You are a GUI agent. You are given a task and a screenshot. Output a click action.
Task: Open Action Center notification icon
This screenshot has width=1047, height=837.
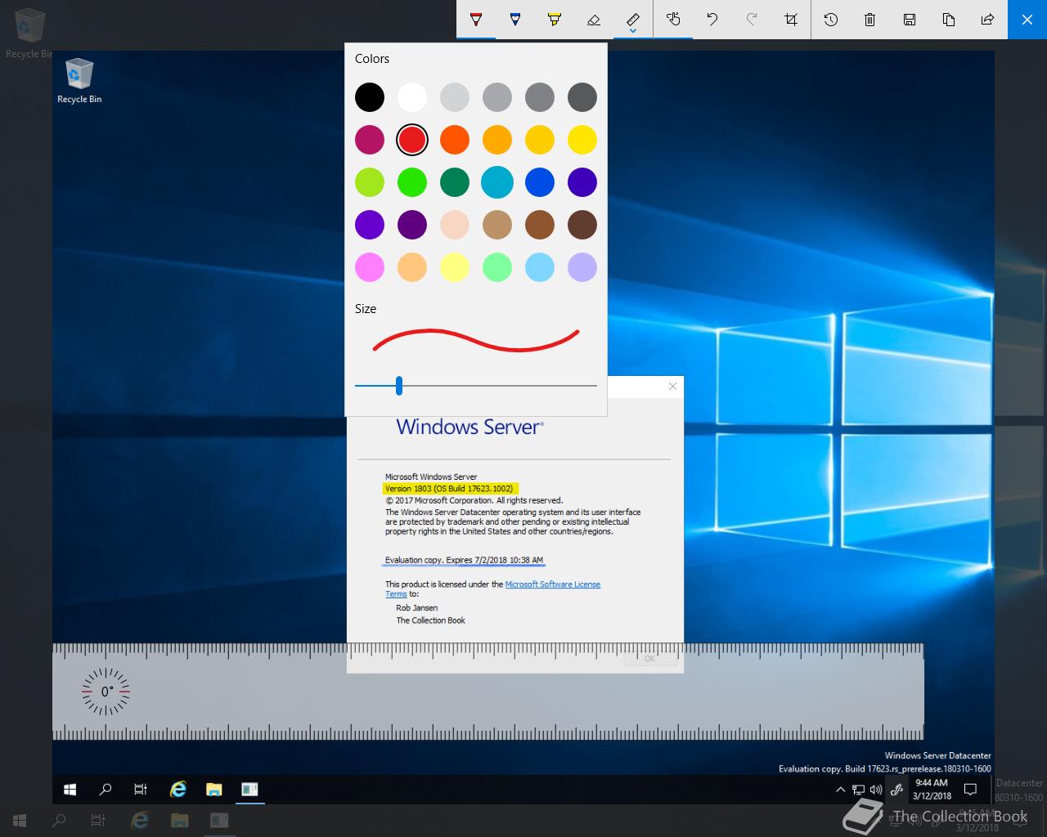tap(971, 790)
